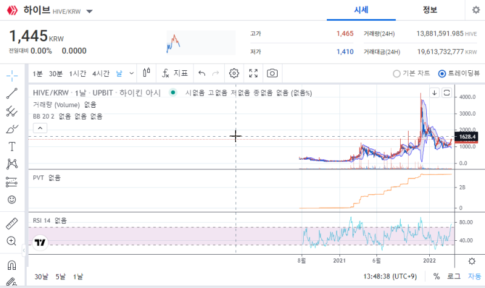Collapse the indicator legend with caret
The height and width of the screenshot is (288, 485).
[40, 128]
